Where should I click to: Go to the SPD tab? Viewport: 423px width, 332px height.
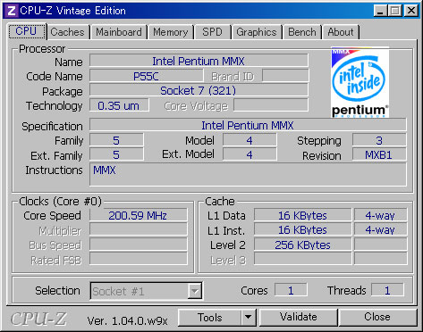[212, 32]
